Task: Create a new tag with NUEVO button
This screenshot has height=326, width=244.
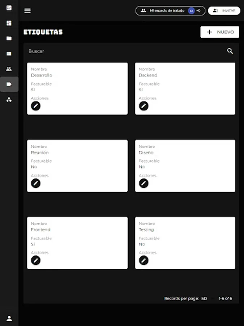Action: [220, 32]
